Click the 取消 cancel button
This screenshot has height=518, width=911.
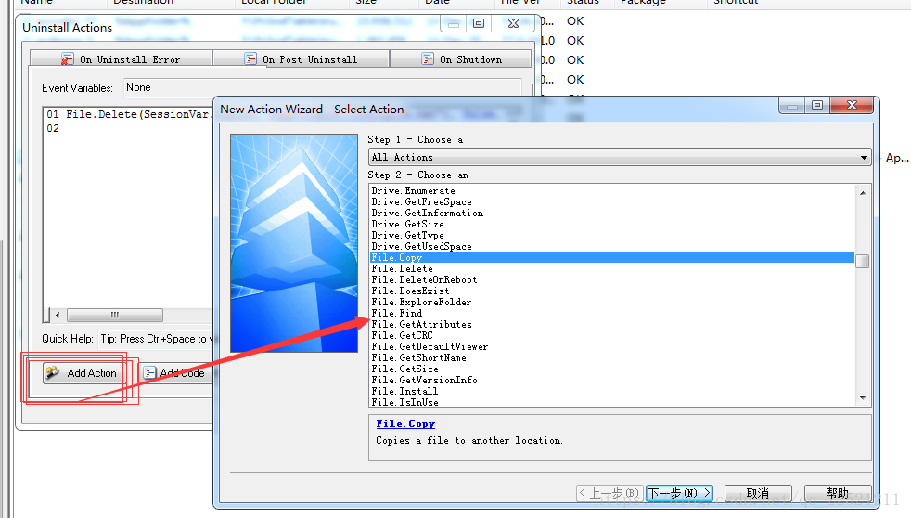point(758,493)
